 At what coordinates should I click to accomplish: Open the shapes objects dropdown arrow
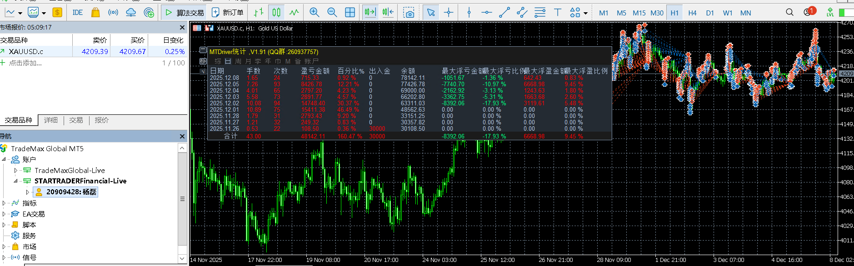point(585,13)
